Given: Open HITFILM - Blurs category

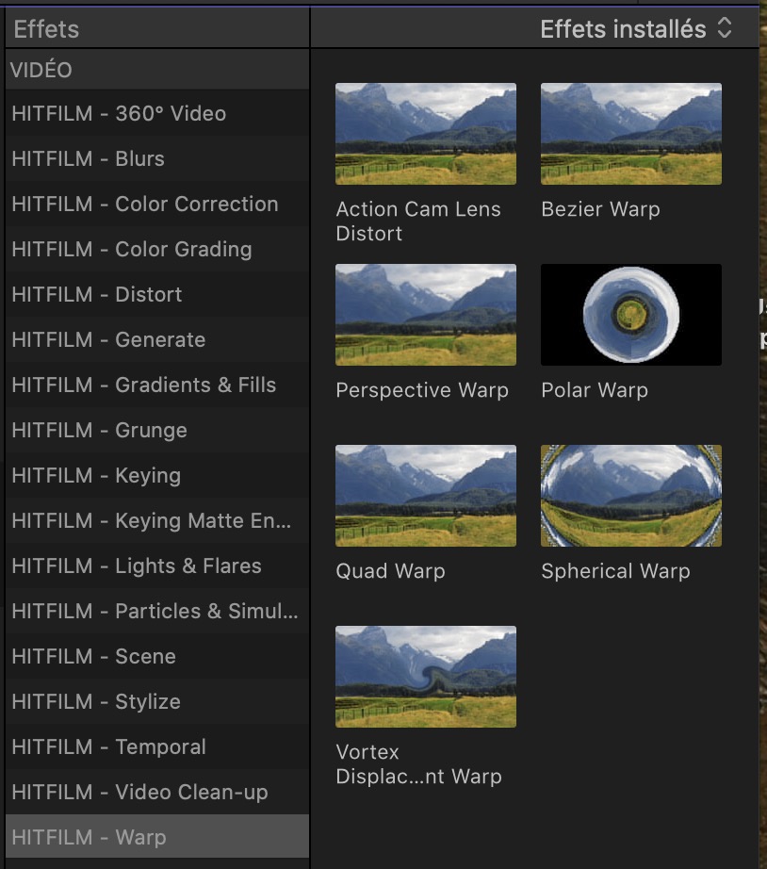Looking at the screenshot, I should click(x=157, y=158).
